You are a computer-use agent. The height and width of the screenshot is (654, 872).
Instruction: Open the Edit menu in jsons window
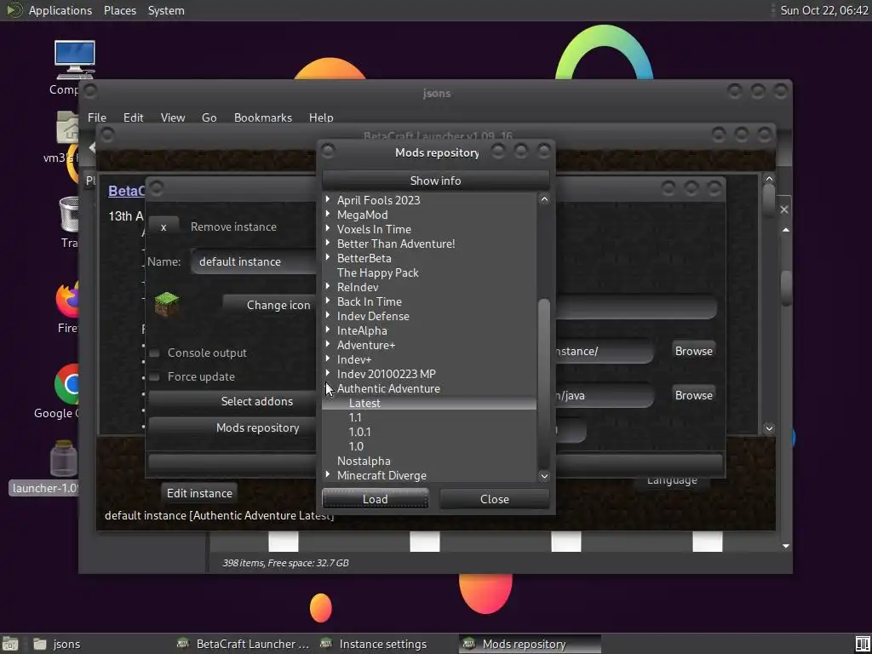(x=134, y=118)
